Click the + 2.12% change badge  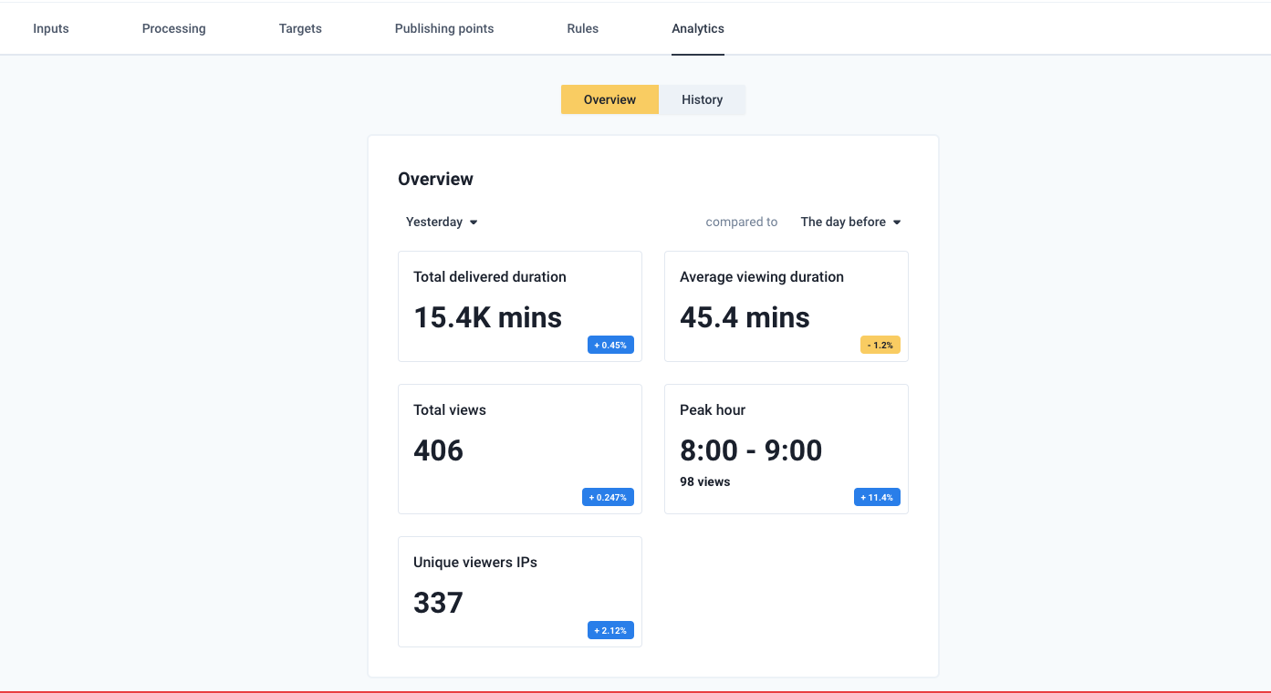pos(610,631)
